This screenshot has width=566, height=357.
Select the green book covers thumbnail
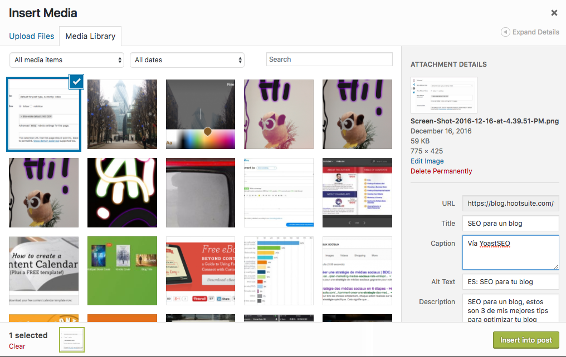point(122,271)
